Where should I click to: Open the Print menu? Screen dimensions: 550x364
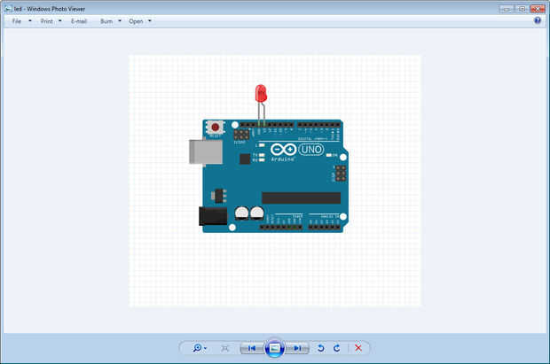[x=46, y=21]
